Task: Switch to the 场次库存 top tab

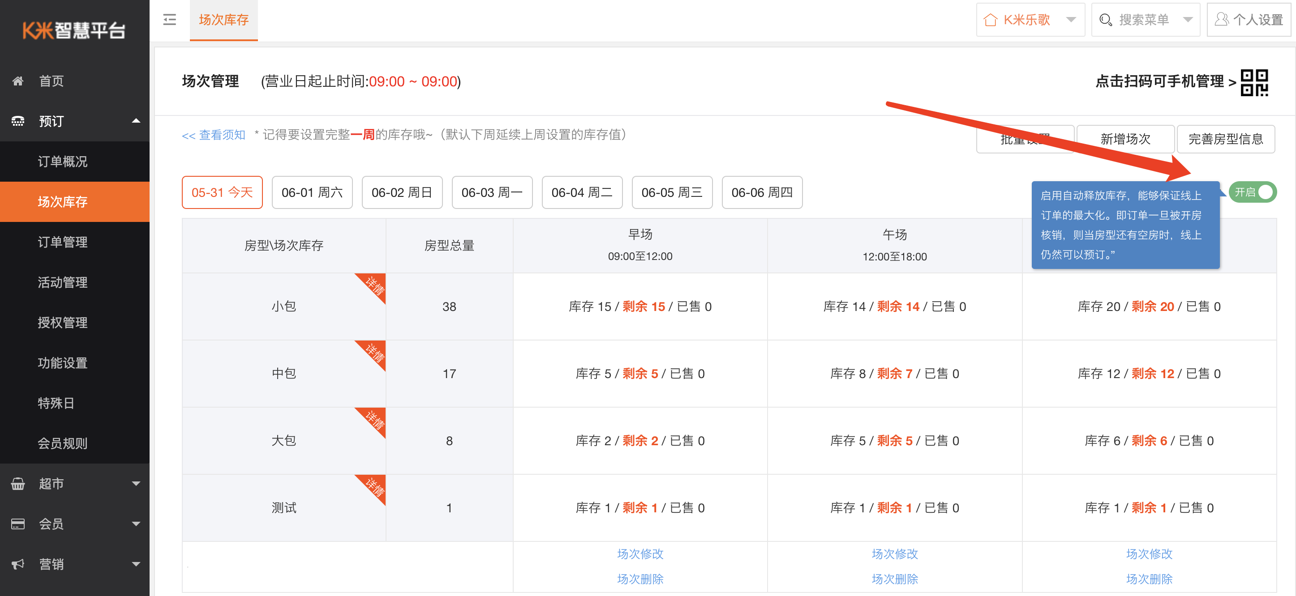Action: pyautogui.click(x=223, y=20)
